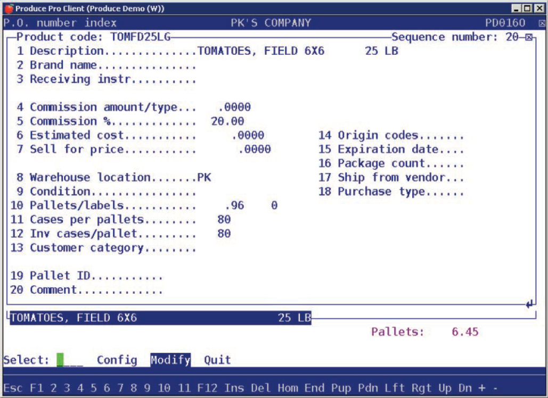The image size is (548, 398).
Task: Click Rgt in the bottom key bar
Action: point(421,388)
